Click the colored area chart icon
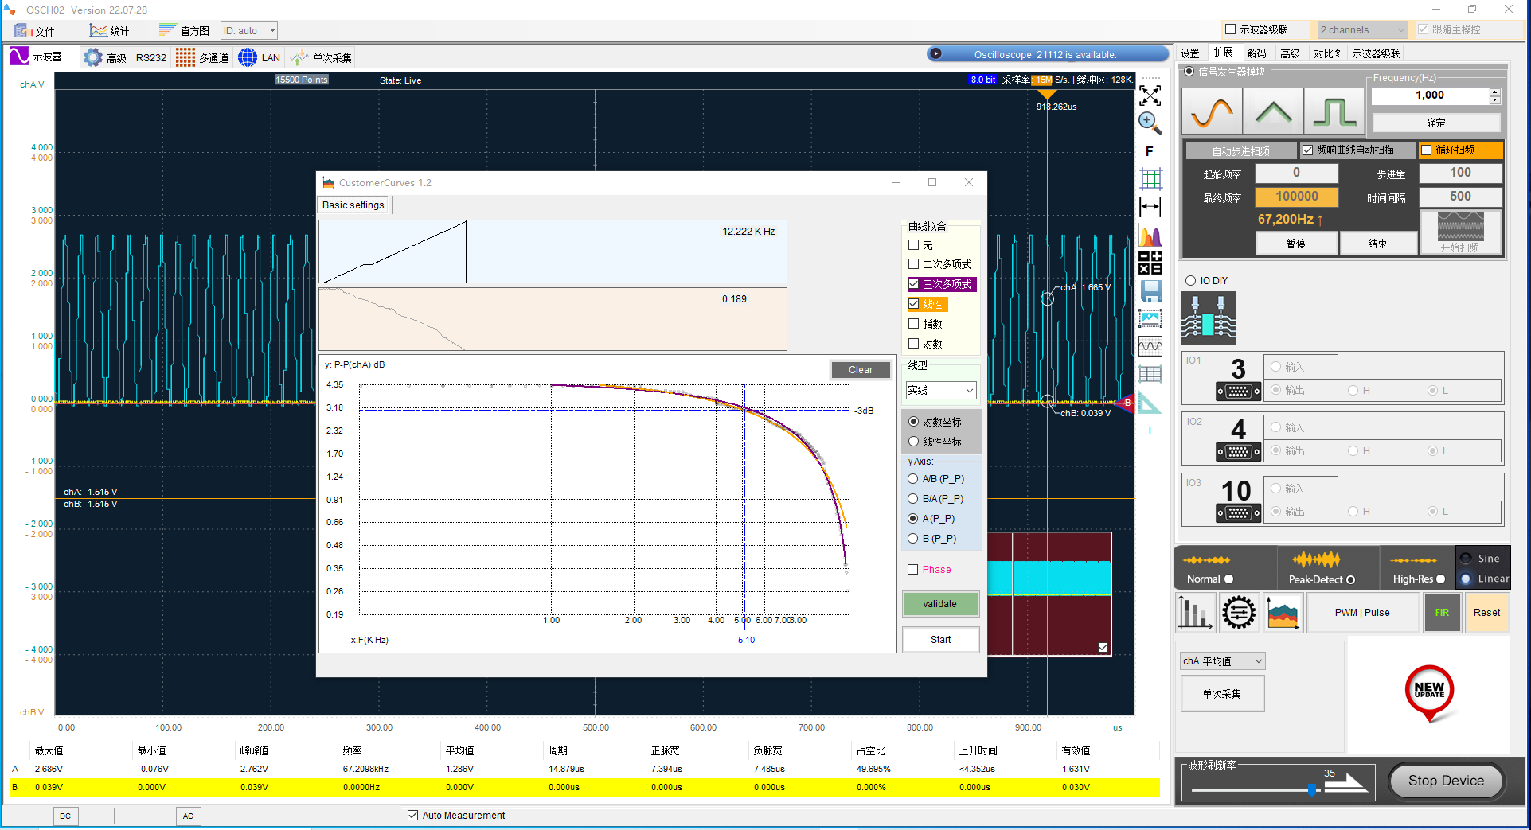Screen dimensions: 1531x830 click(1283, 613)
